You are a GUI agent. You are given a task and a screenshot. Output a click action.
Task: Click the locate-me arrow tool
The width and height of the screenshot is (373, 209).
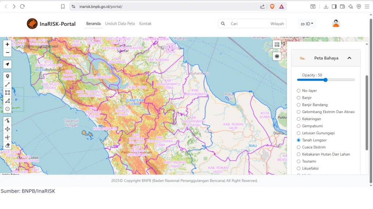(7, 65)
